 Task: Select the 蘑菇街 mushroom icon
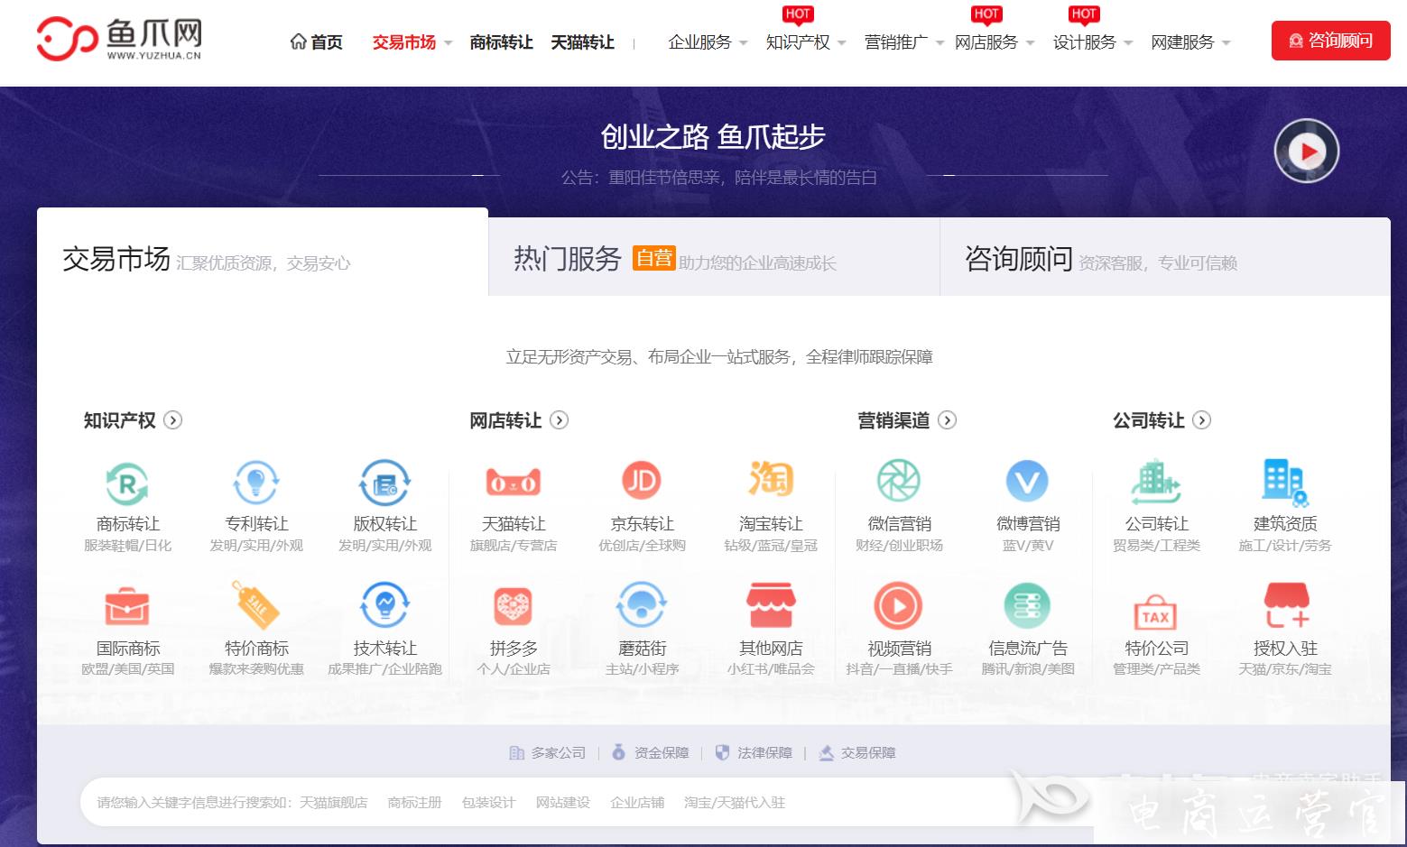point(642,605)
